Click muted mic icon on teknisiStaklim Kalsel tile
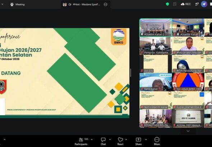The image size is (212, 147). pos(142,107)
